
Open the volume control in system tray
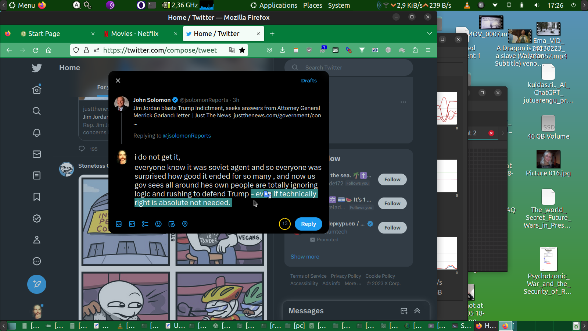click(537, 5)
